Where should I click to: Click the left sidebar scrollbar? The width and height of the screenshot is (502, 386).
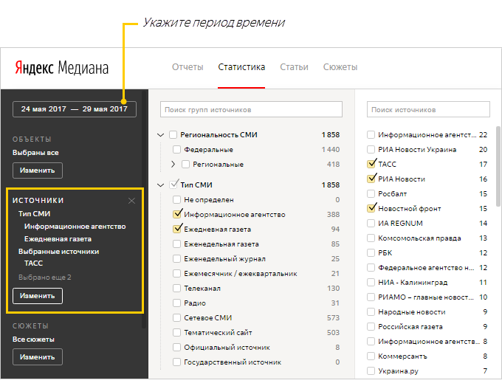click(x=144, y=210)
